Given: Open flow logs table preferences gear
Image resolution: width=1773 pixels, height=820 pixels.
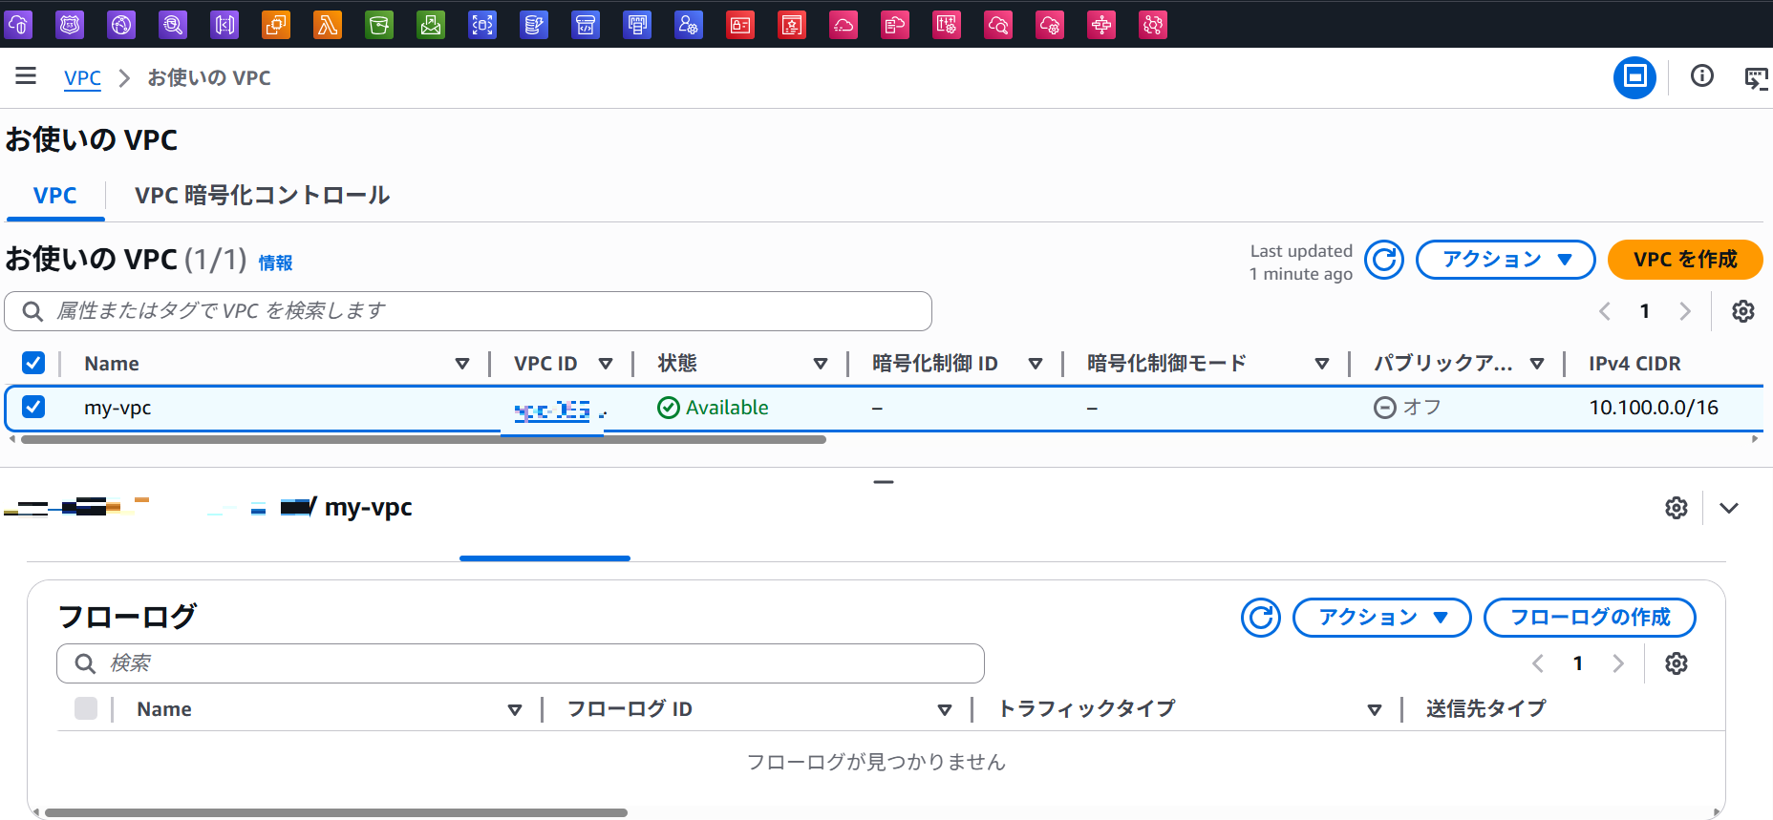Looking at the screenshot, I should click(1677, 663).
